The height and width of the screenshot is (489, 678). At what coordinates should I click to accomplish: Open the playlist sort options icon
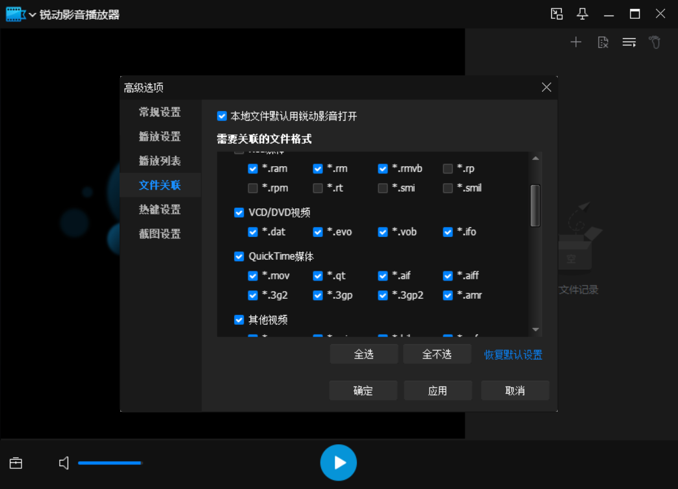click(629, 42)
